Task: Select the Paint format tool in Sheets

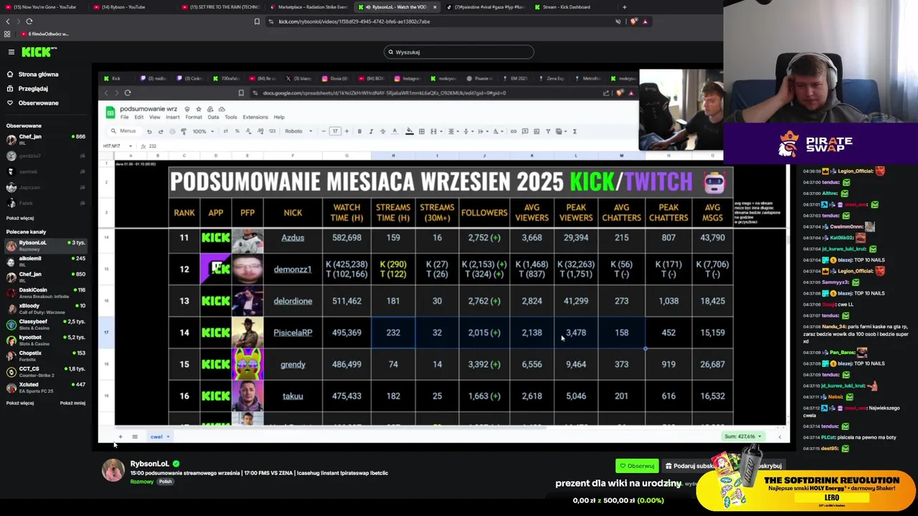Action: coord(184,131)
